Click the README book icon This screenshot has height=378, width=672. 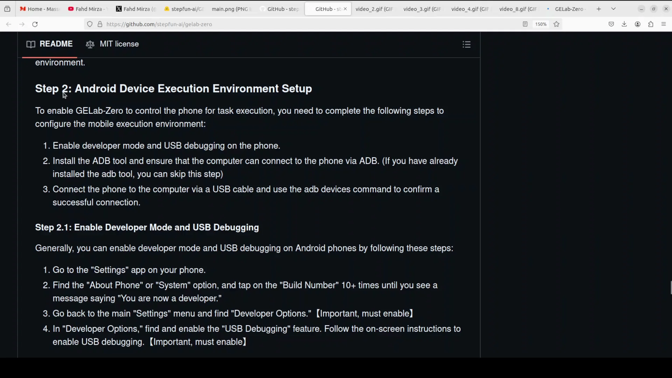31,44
